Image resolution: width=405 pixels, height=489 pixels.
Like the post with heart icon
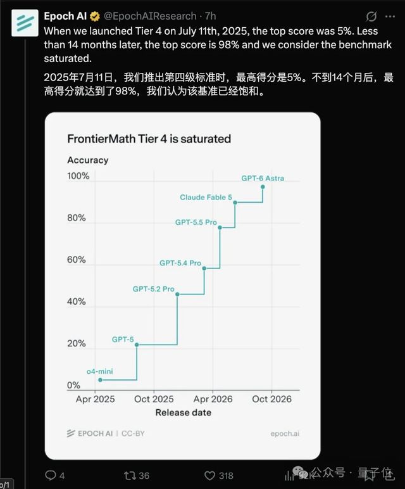pos(209,476)
